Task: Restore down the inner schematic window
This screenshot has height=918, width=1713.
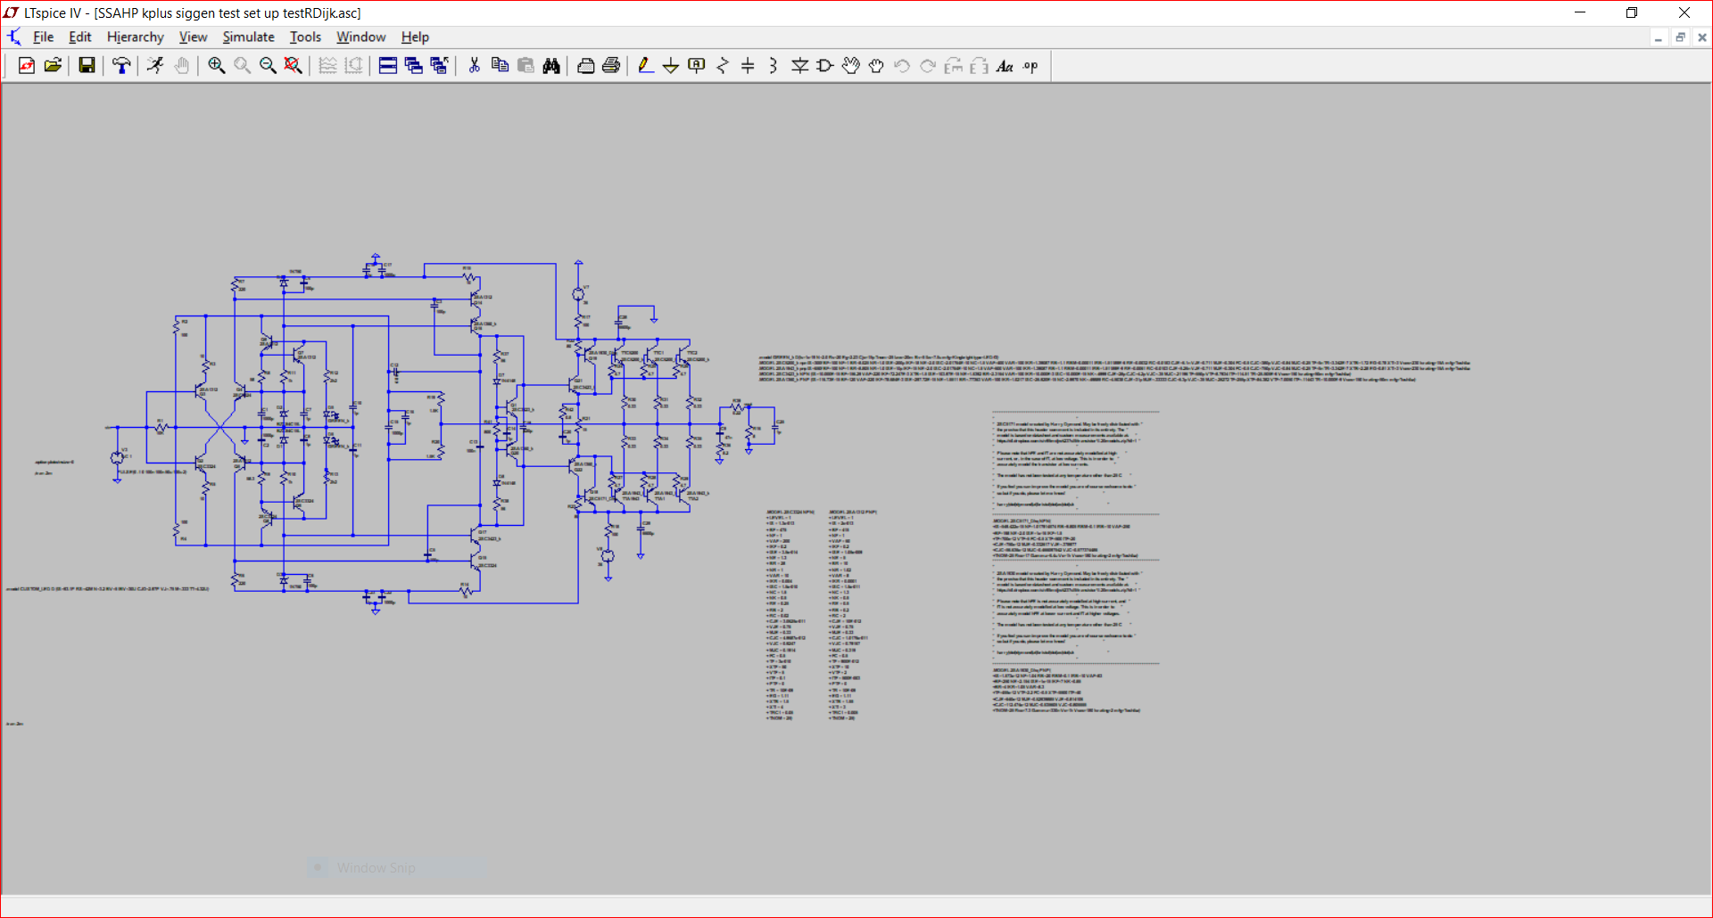Action: [1680, 37]
